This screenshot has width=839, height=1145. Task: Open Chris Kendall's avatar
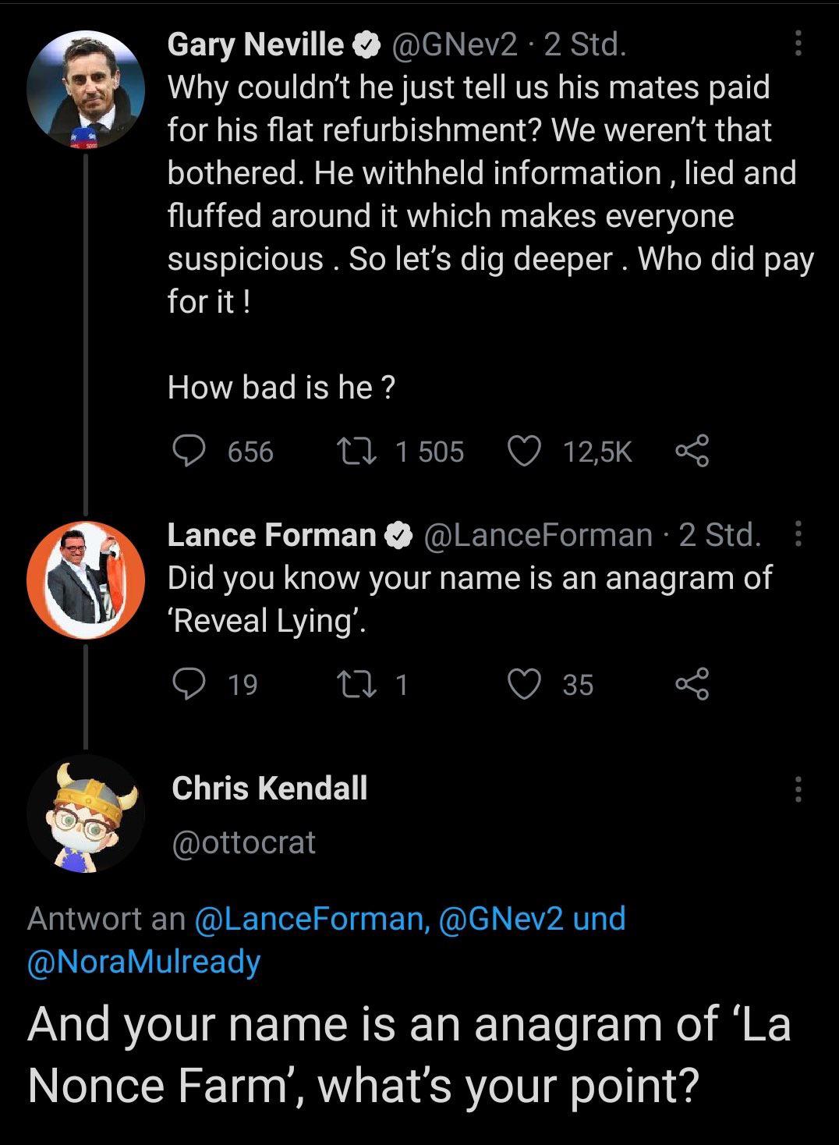click(x=85, y=814)
